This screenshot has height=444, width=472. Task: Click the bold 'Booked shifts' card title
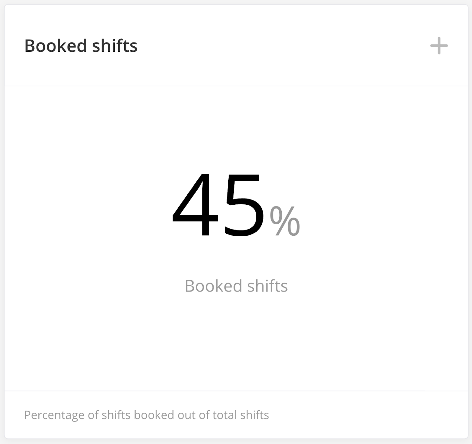81,46
